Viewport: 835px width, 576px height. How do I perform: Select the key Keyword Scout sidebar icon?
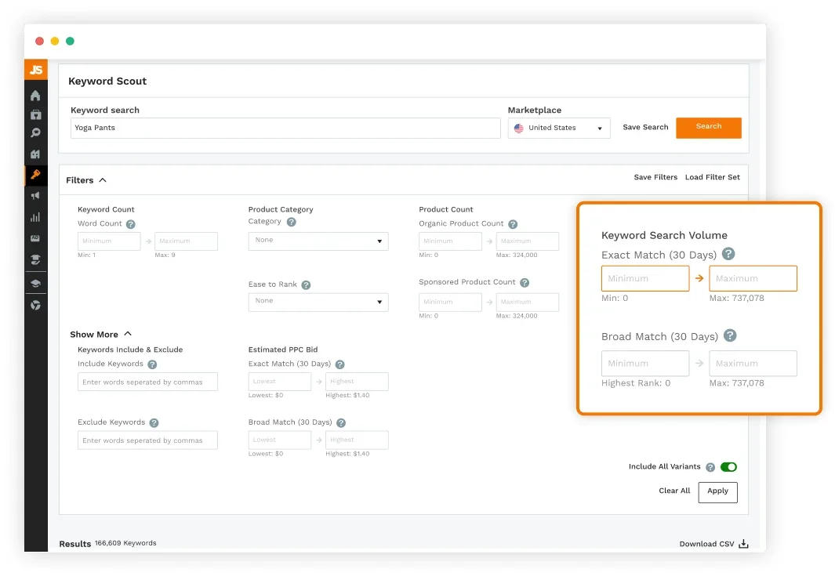pos(35,175)
